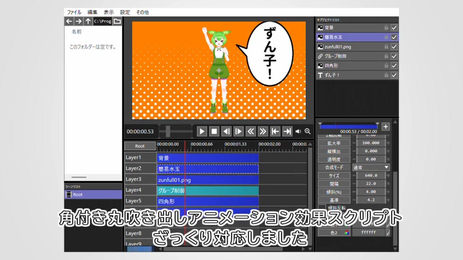Open the 編集 menu
Image resolution: width=463 pixels, height=260 pixels.
click(x=93, y=13)
